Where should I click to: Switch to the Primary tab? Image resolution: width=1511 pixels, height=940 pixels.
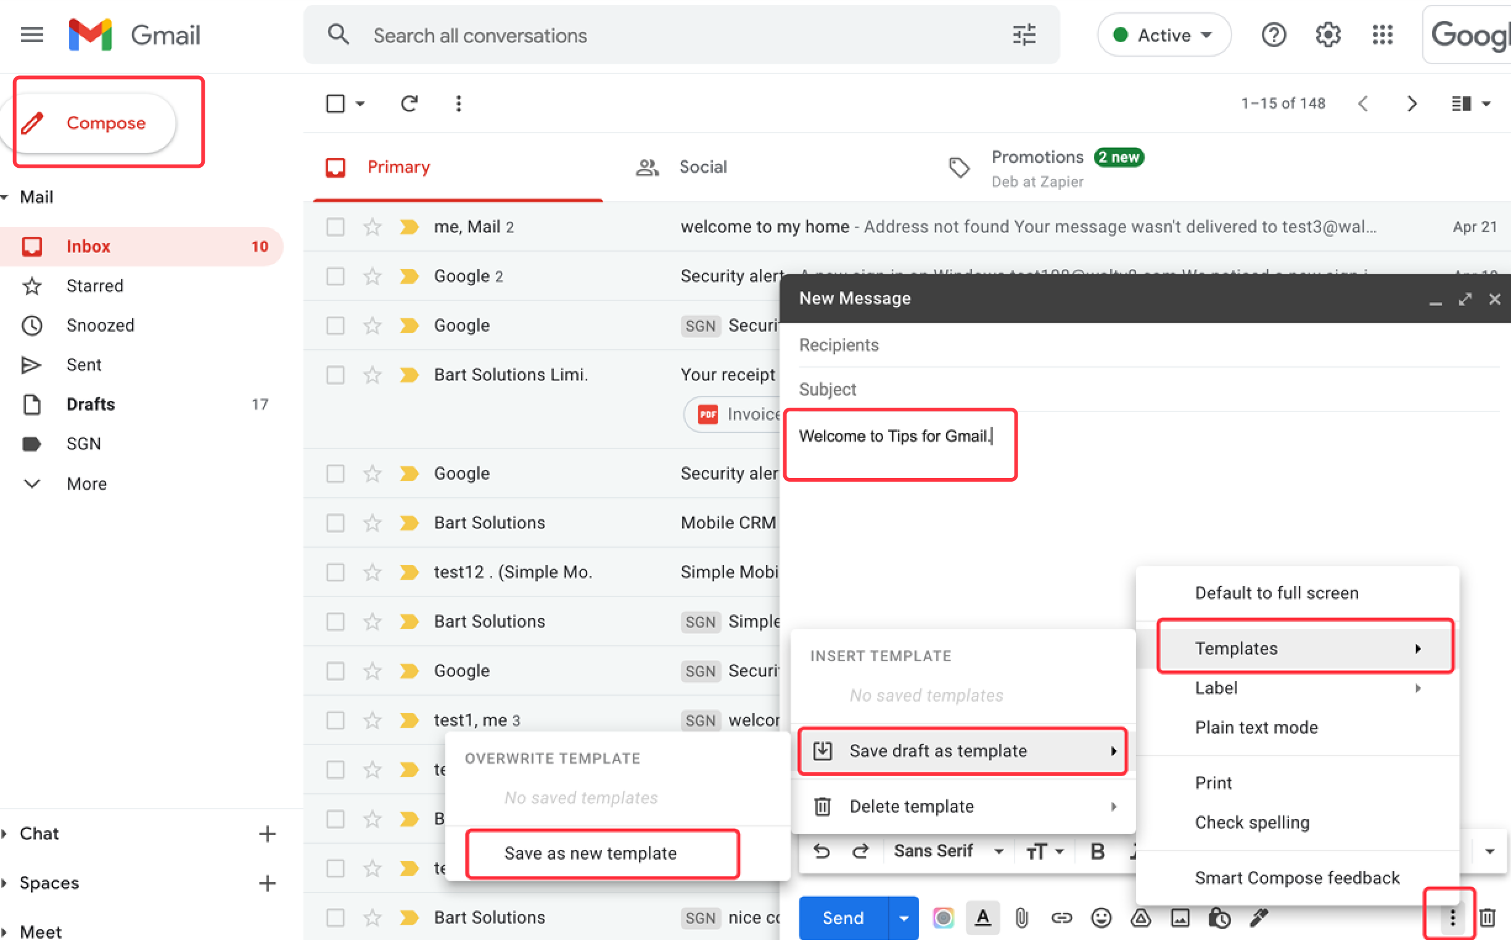point(458,167)
